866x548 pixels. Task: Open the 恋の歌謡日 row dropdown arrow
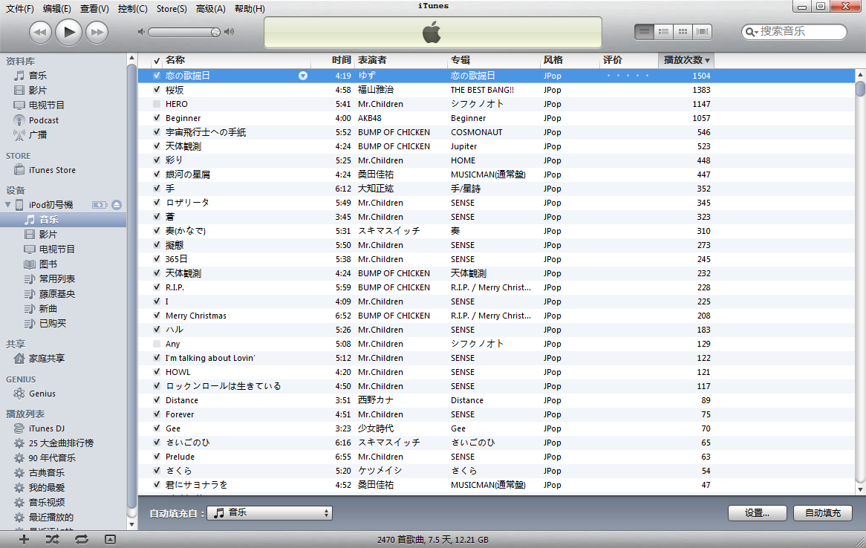(303, 76)
